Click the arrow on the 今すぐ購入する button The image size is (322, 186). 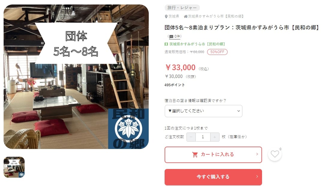(257, 176)
